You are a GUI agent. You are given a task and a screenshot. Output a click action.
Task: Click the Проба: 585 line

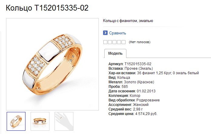click(118, 87)
